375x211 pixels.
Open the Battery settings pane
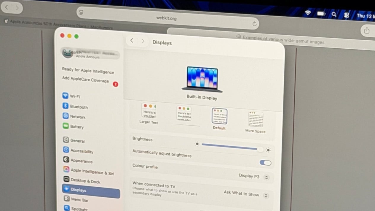[76, 127]
